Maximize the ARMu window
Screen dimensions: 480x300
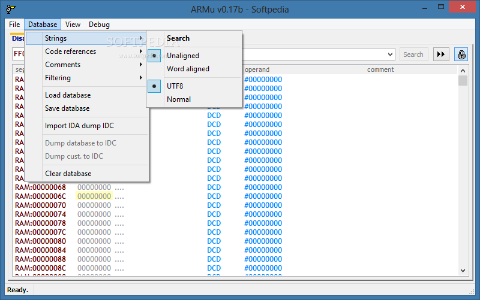coord(441,7)
